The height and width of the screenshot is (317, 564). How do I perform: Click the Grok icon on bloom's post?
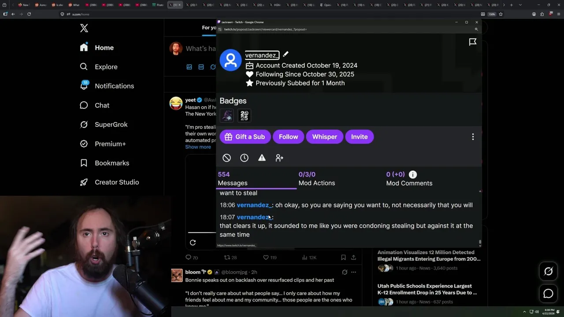click(345, 272)
